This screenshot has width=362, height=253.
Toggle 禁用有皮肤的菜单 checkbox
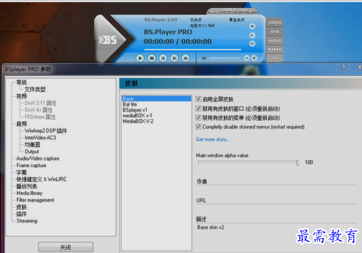coord(198,117)
